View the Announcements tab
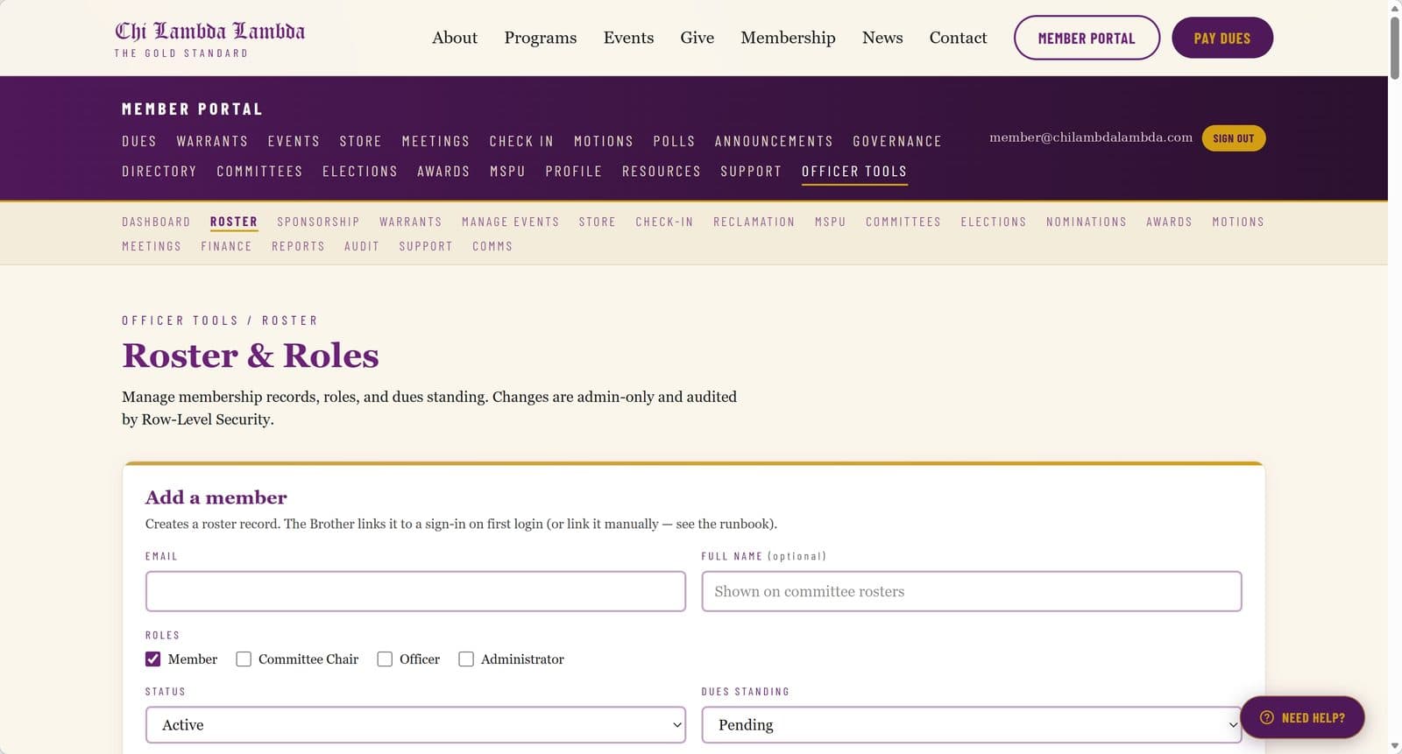Image resolution: width=1402 pixels, height=754 pixels. pyautogui.click(x=774, y=141)
